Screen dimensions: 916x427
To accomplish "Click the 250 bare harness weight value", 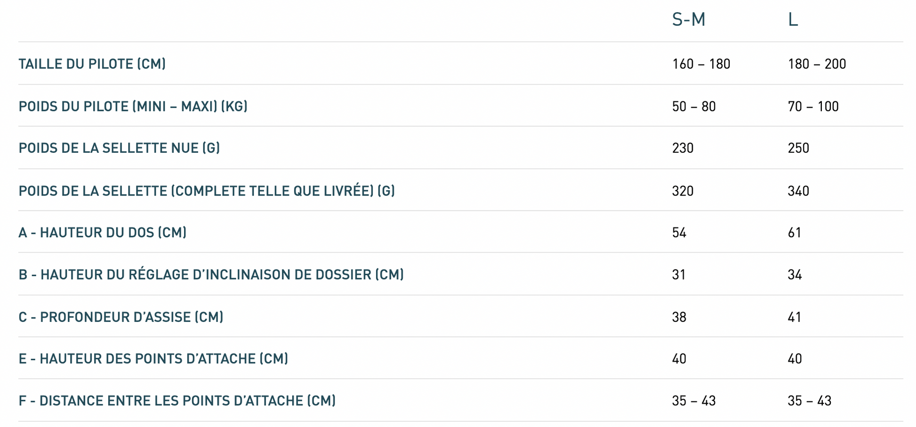I will pos(798,148).
